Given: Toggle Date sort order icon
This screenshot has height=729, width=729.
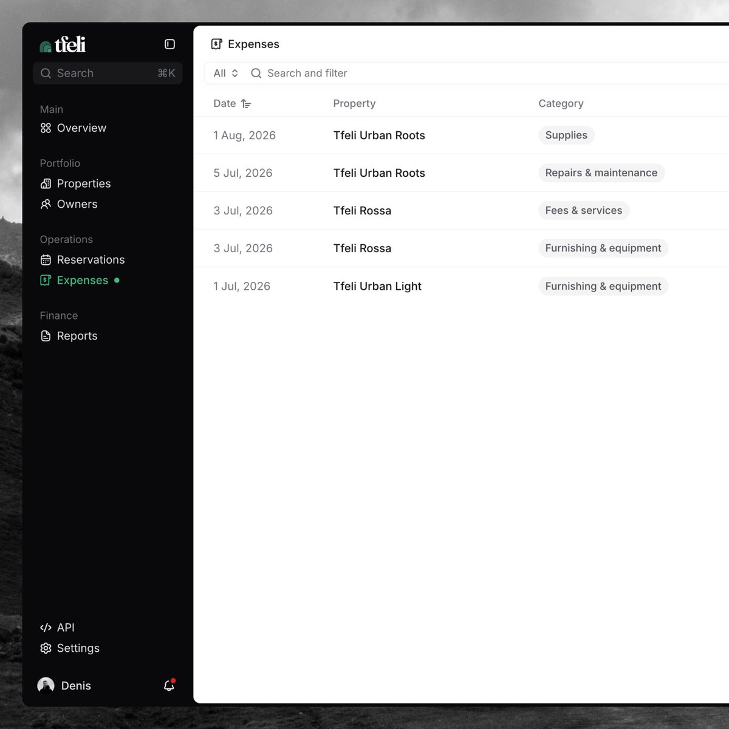Looking at the screenshot, I should click(x=246, y=104).
